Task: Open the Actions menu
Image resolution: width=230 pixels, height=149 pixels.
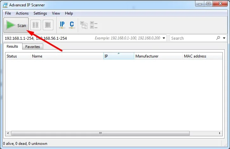Action: click(x=22, y=13)
